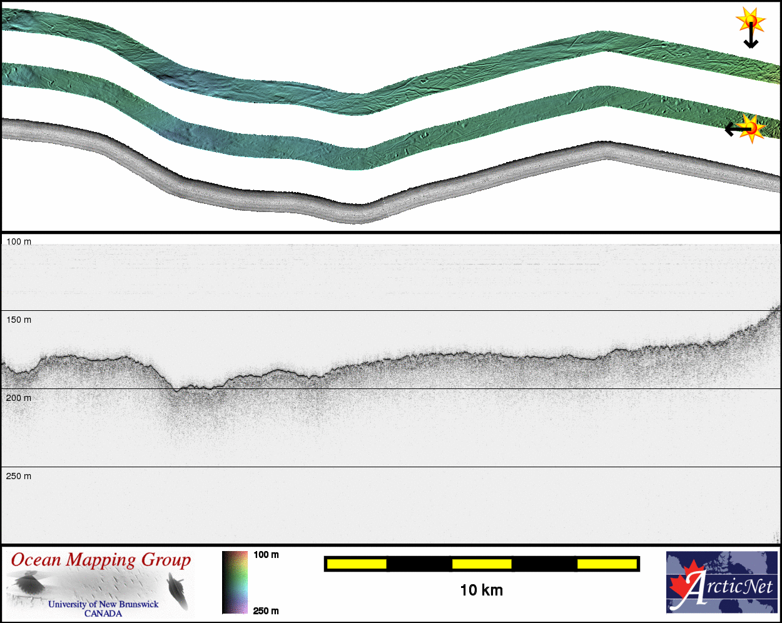The height and width of the screenshot is (623, 782).
Task: Click the deepest seabed dip in sub-bottom profile
Action: tap(177, 390)
